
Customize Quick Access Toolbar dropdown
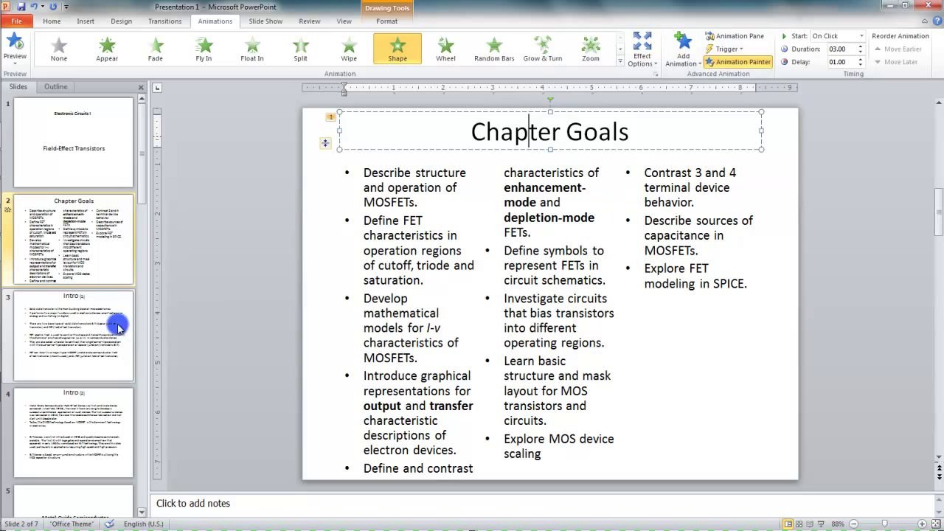(x=66, y=7)
